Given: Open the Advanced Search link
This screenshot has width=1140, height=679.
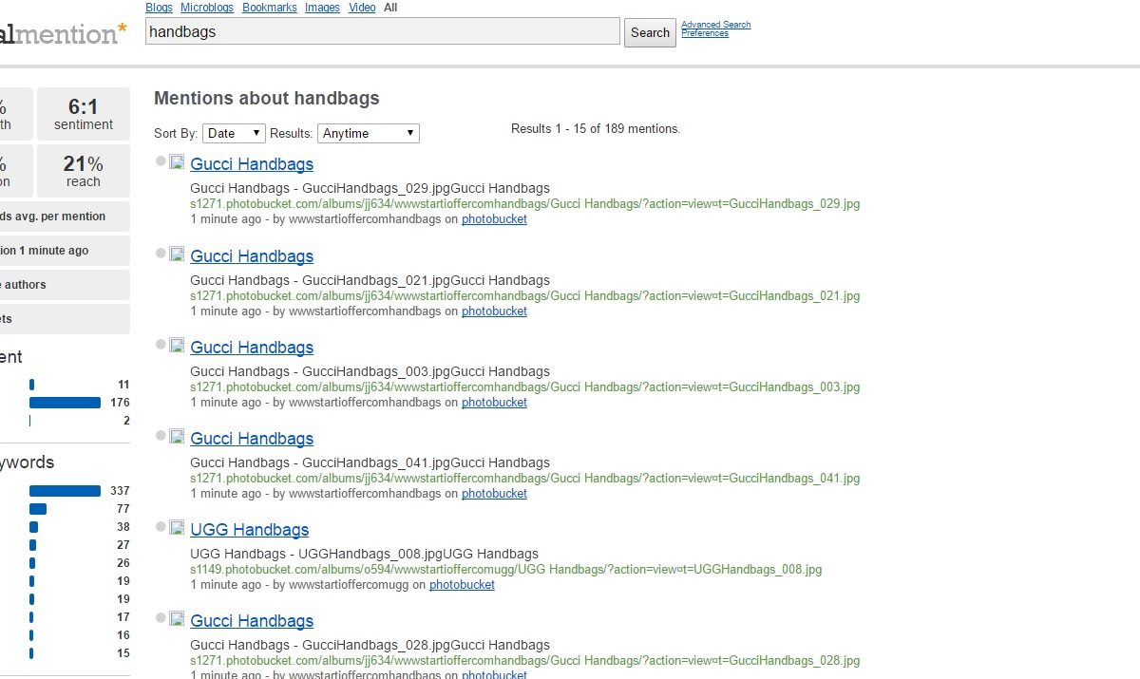Looking at the screenshot, I should [716, 25].
